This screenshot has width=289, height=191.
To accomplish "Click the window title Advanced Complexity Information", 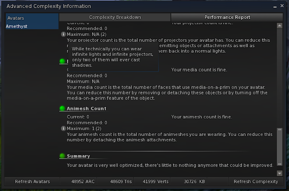I will 49,6.
